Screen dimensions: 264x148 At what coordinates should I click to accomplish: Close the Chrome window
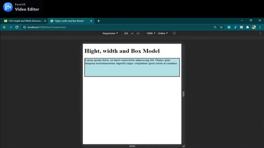tap(259, 21)
